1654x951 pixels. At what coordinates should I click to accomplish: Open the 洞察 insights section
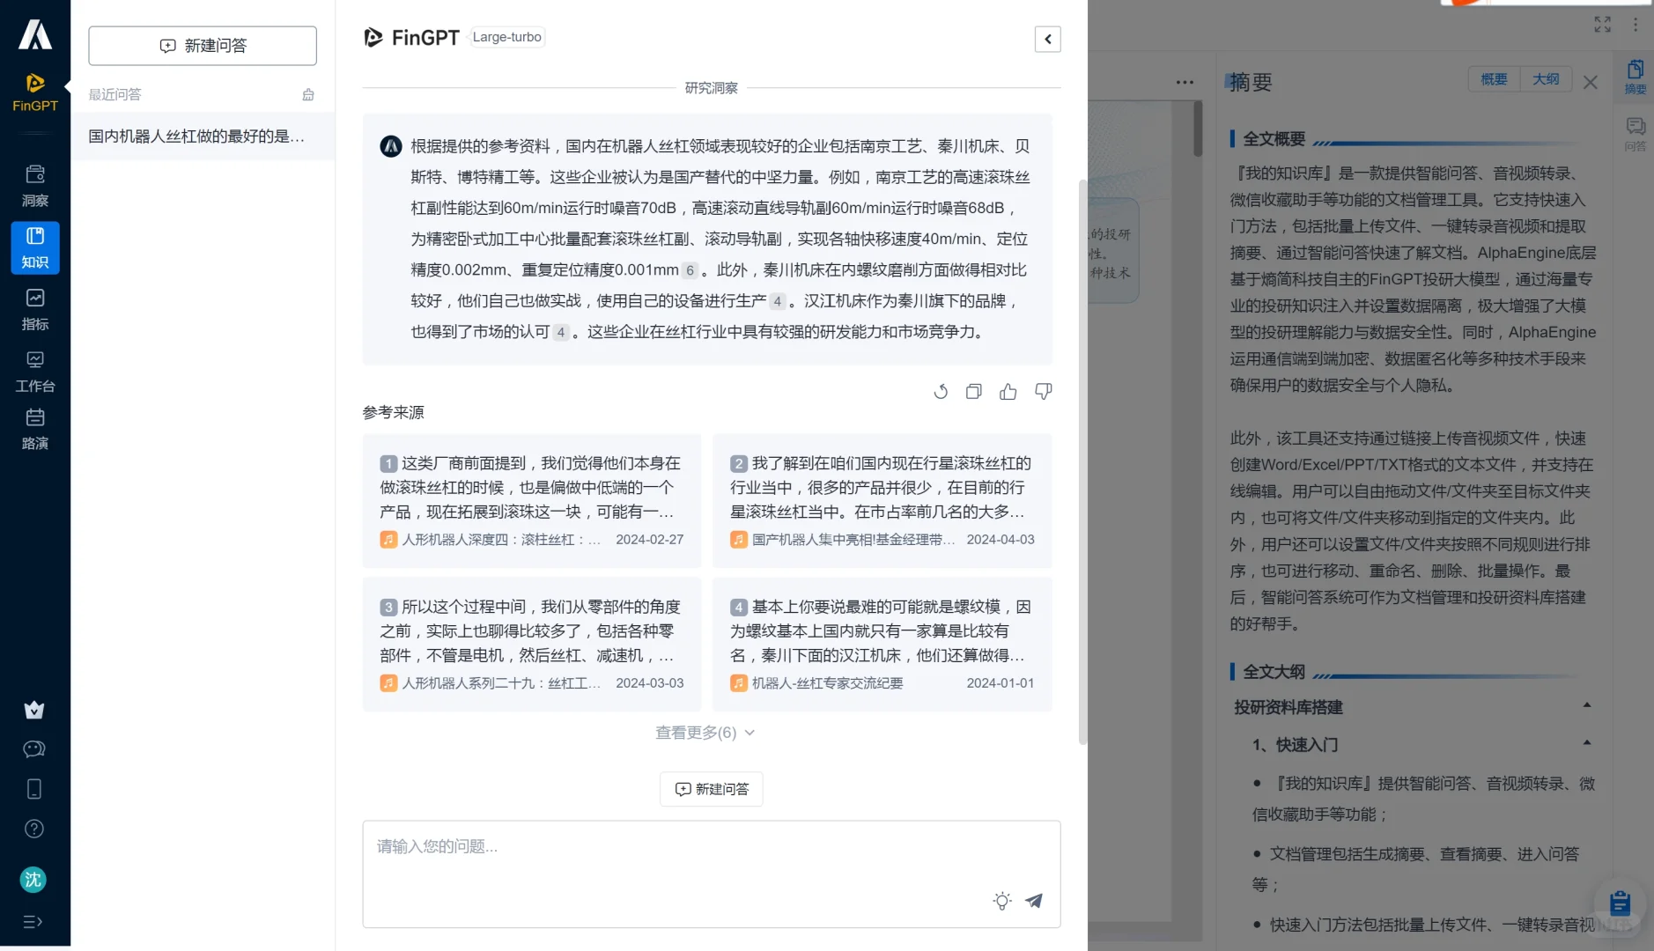(35, 186)
